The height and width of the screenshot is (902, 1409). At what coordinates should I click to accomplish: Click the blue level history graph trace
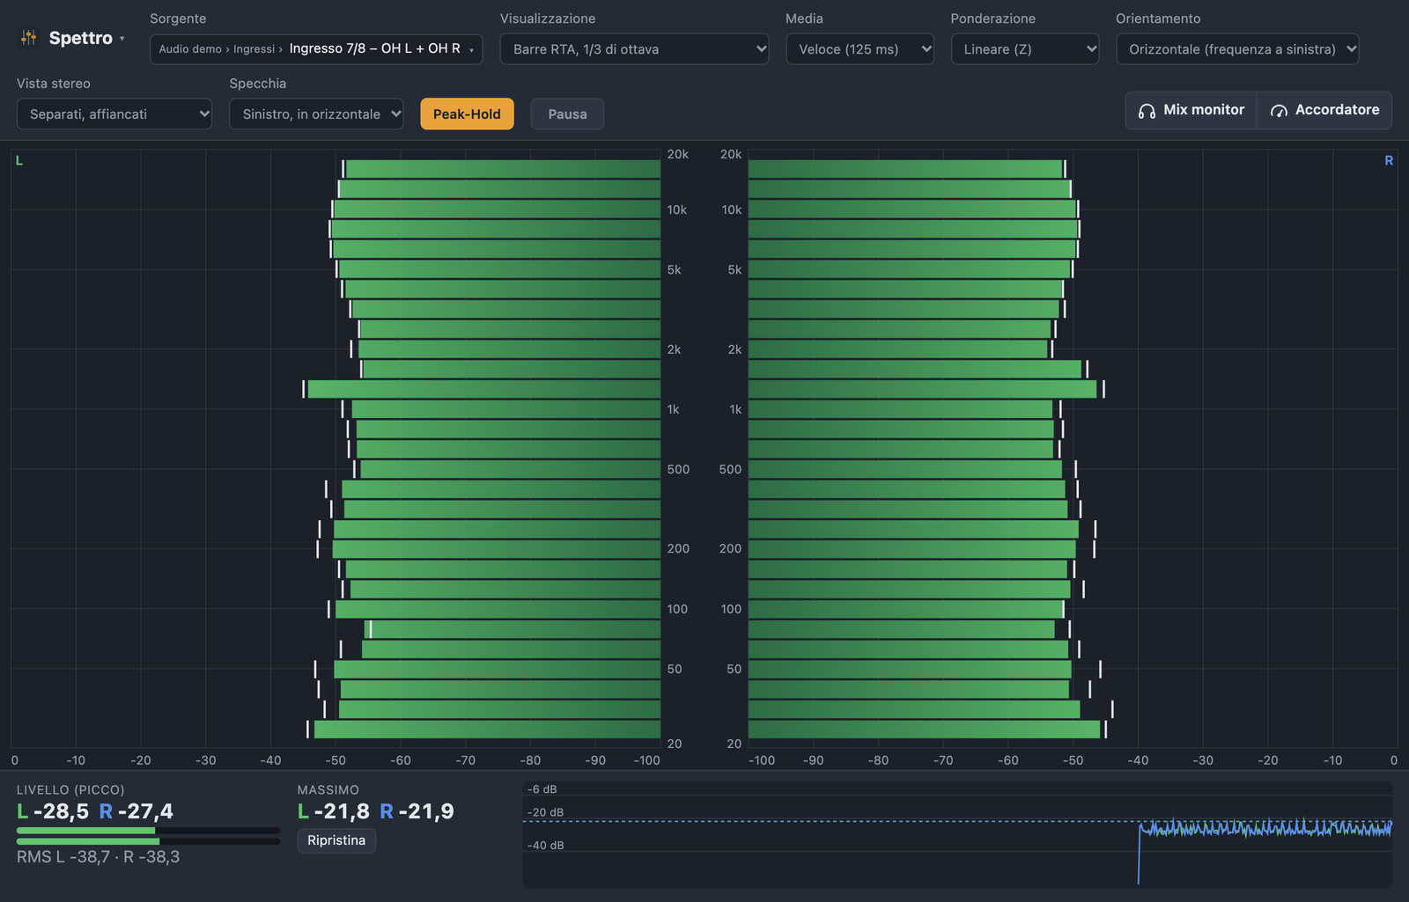click(1265, 828)
